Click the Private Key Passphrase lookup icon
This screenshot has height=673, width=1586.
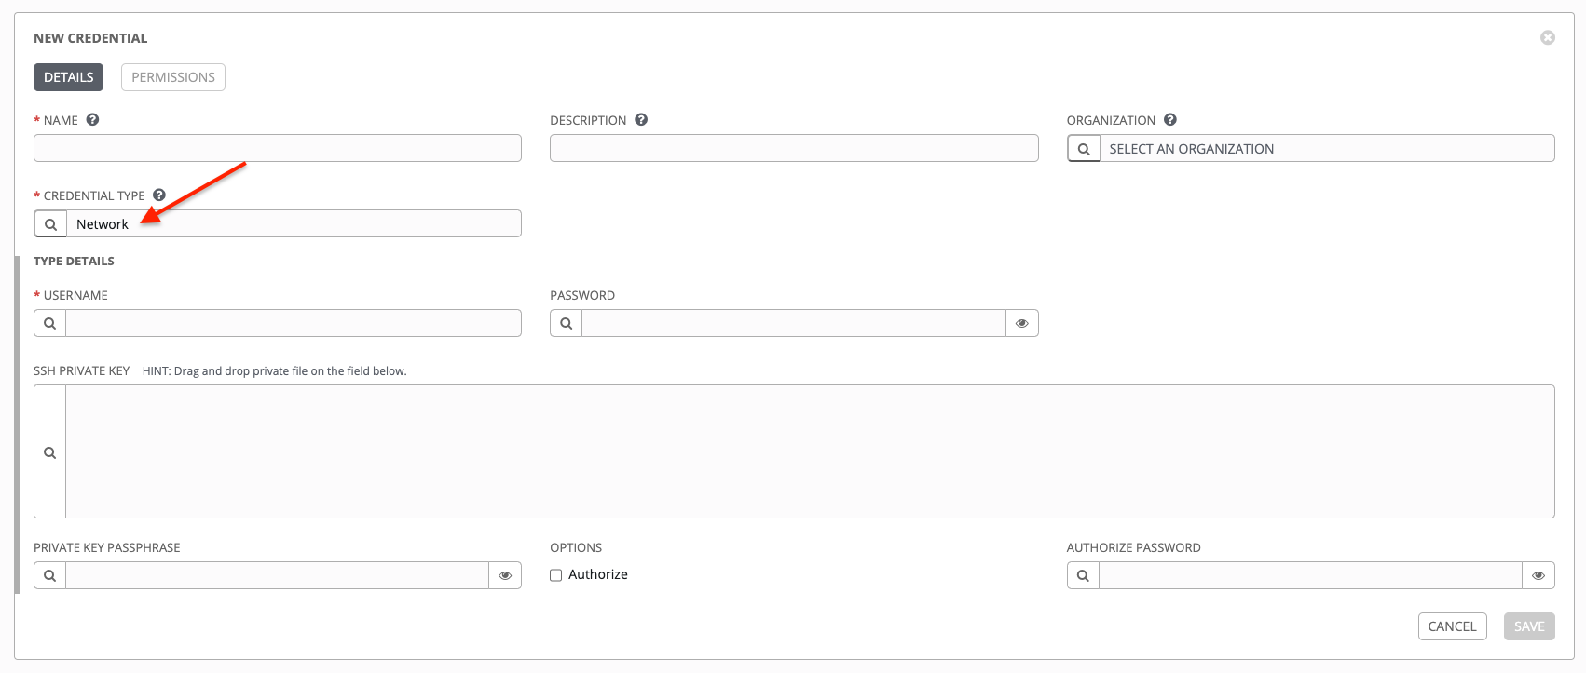coord(50,576)
